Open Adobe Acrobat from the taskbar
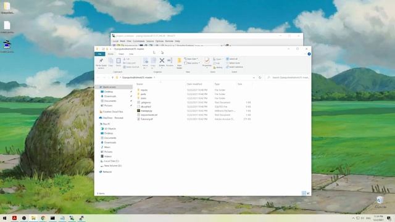This screenshot has width=395, height=222. tap(14, 218)
